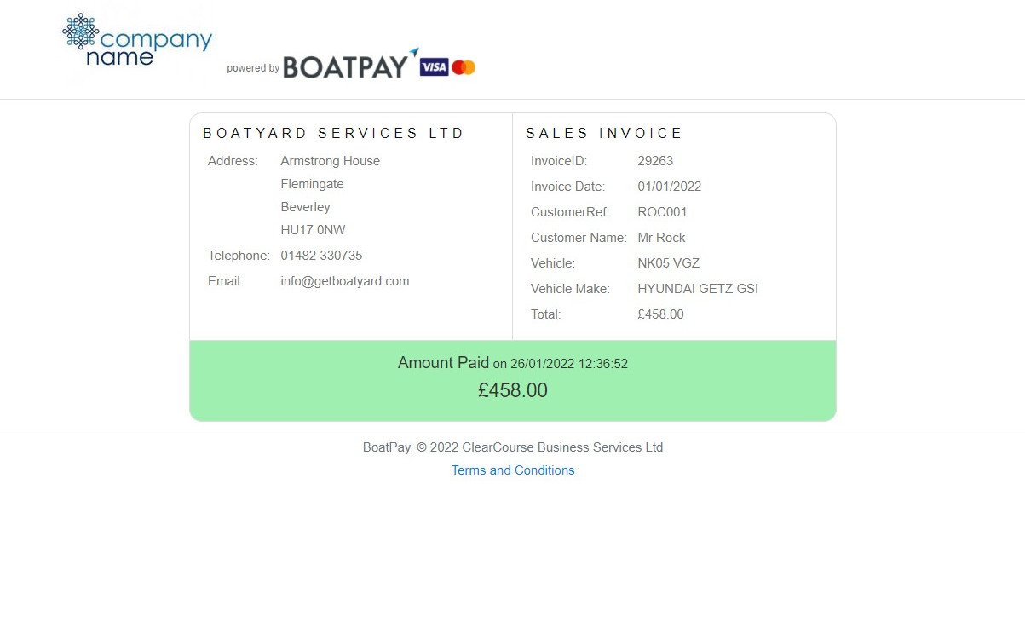Image resolution: width=1025 pixels, height=628 pixels.
Task: Click the company name snowflake logo
Action: point(81,32)
